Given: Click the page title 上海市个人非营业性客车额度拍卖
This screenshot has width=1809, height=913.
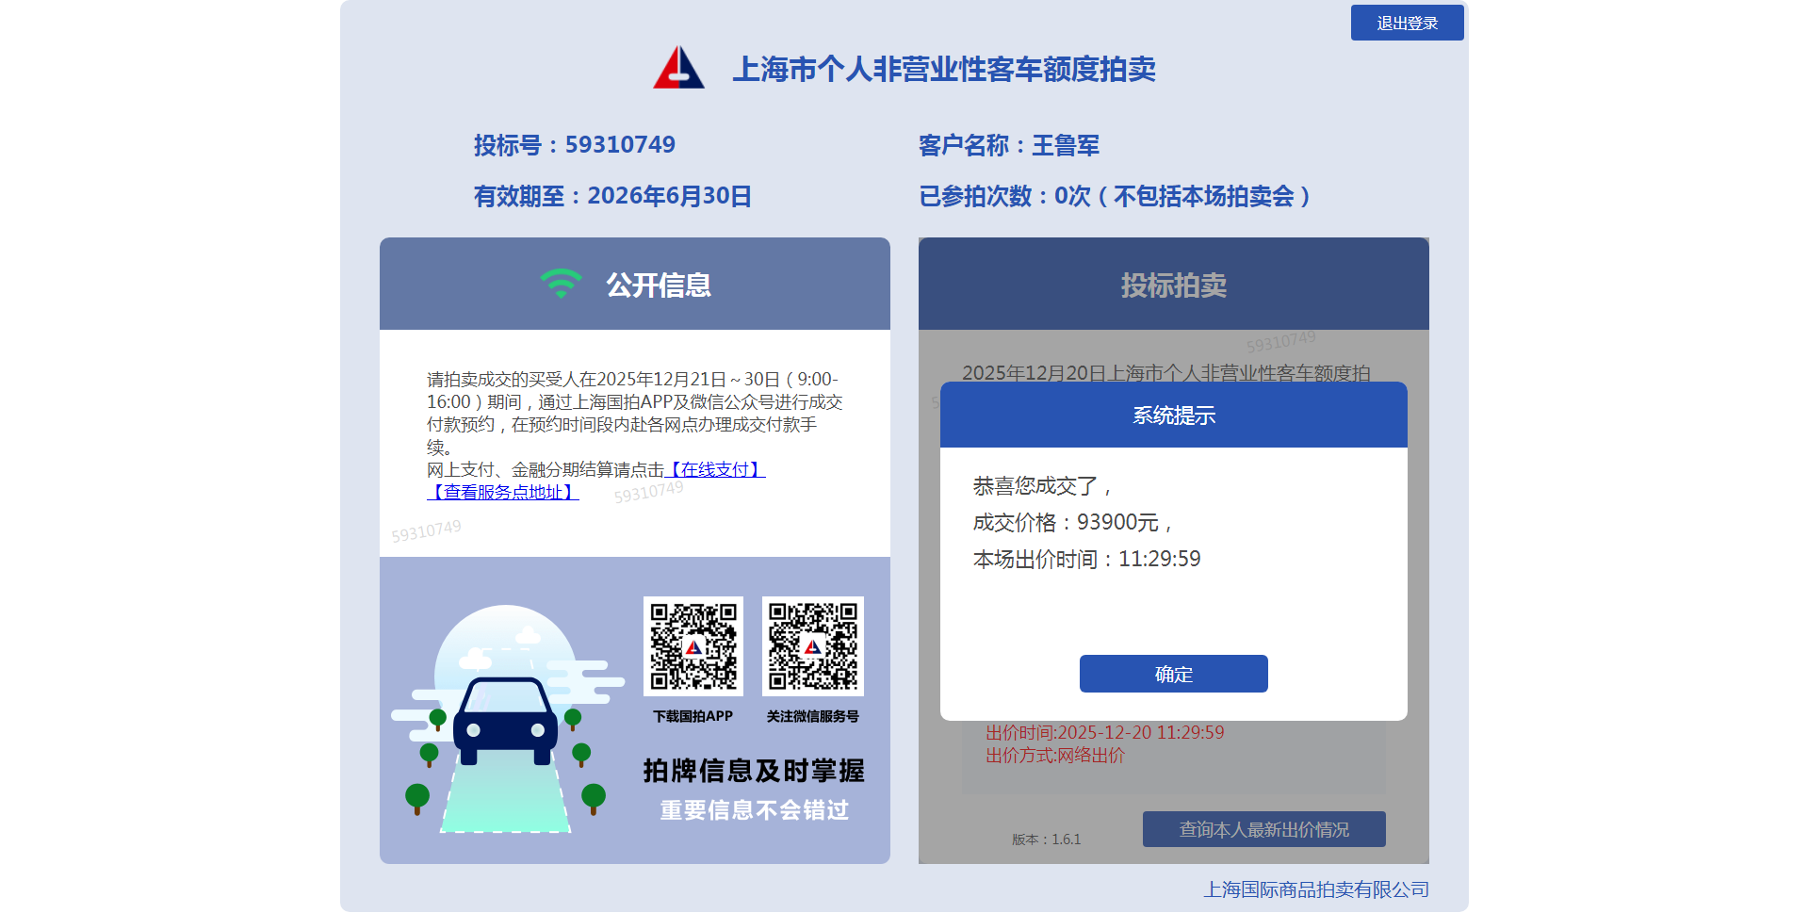Looking at the screenshot, I should tap(944, 69).
